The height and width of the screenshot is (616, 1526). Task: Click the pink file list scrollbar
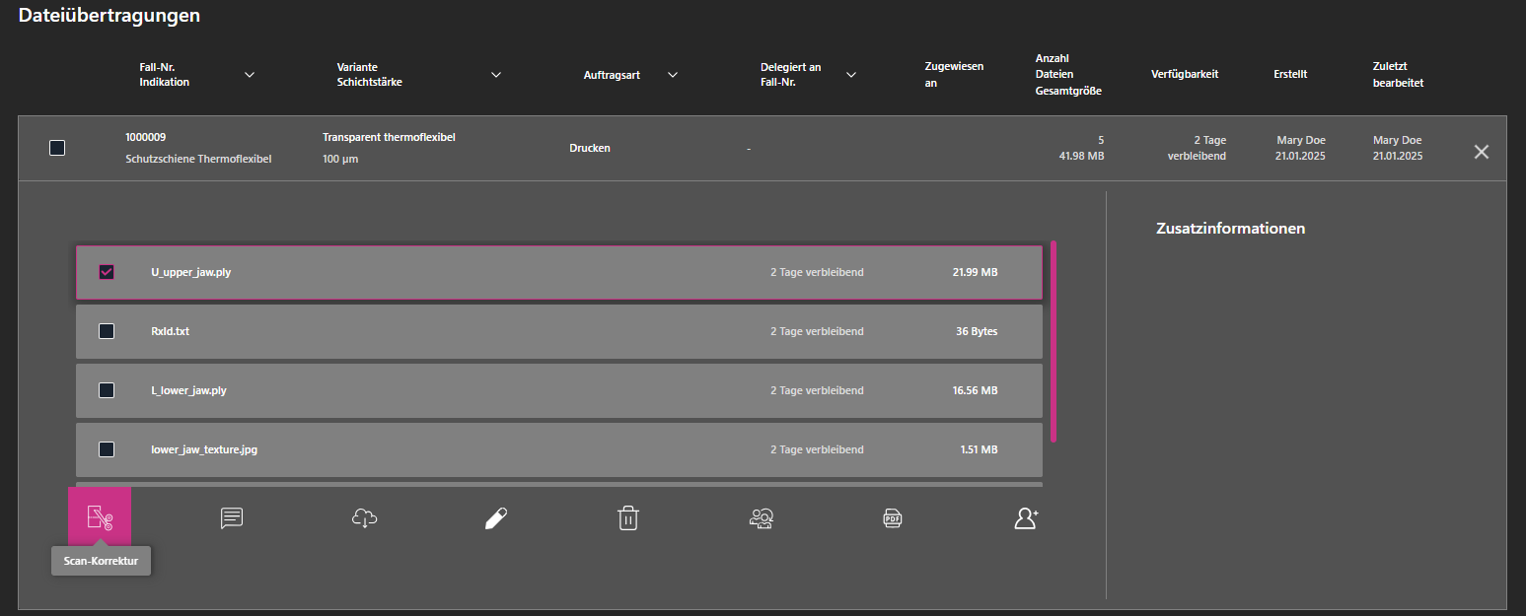point(1054,341)
